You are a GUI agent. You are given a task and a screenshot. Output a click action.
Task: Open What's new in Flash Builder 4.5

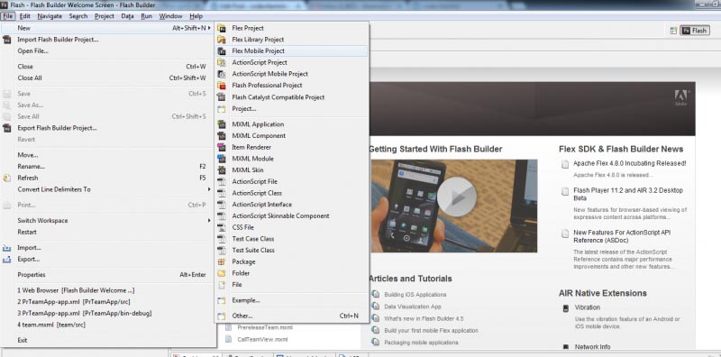pyautogui.click(x=424, y=318)
